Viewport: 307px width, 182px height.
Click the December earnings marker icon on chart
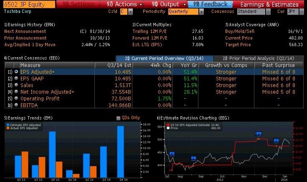tap(276, 141)
